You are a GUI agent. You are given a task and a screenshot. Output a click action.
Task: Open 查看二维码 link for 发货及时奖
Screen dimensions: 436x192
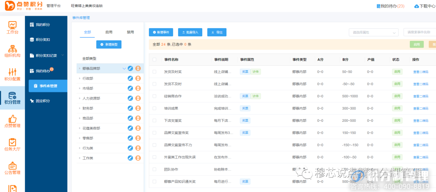tap(421, 72)
